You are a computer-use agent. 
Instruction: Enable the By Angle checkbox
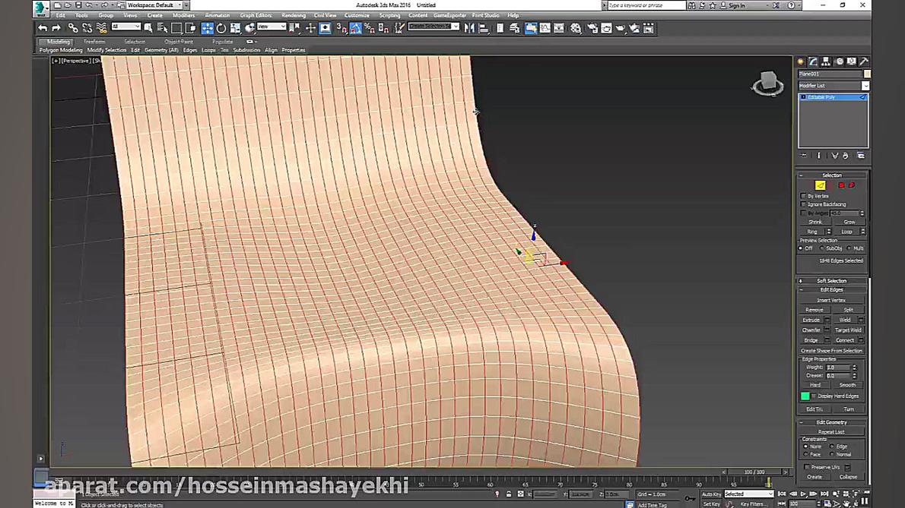(x=803, y=213)
